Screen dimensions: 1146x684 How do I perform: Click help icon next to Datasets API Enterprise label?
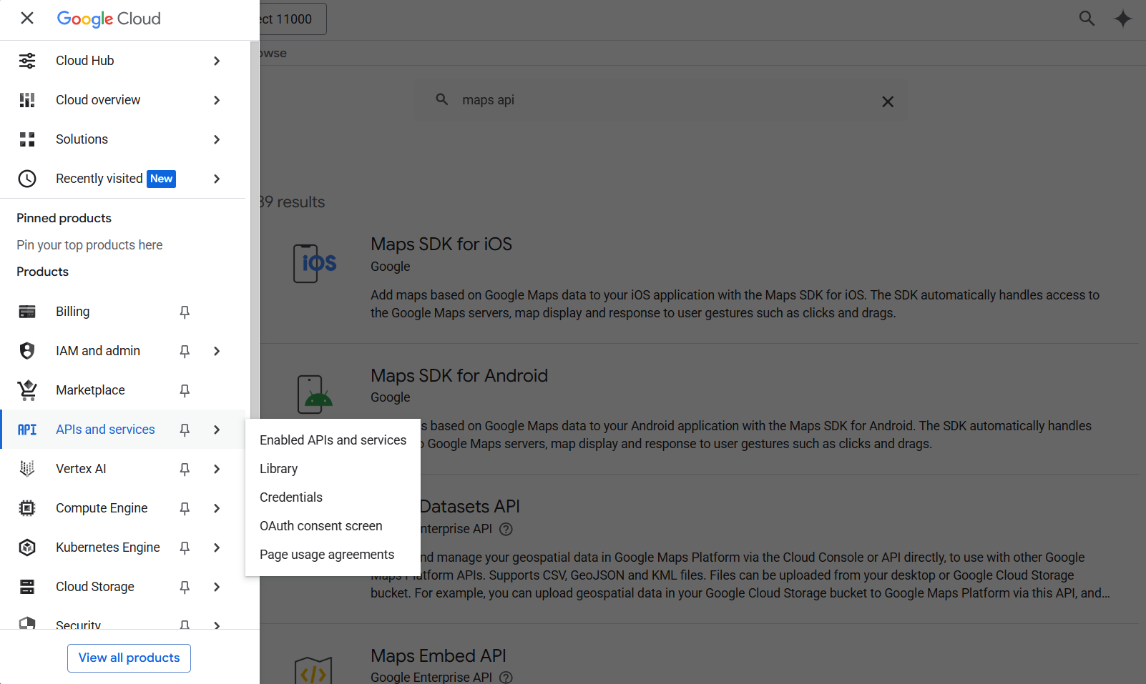click(506, 529)
